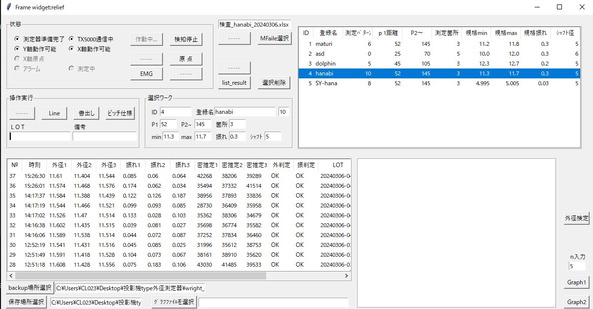Select the SY-hana row in the work list
Viewport: 593px width, 309px height.
(x=439, y=83)
